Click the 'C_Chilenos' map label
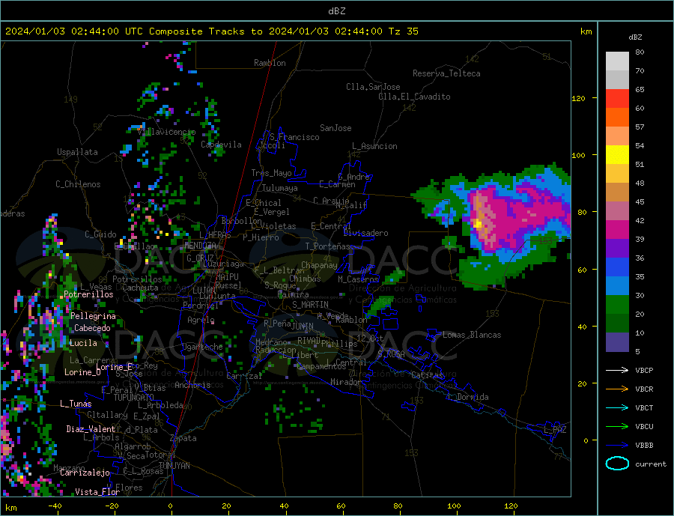This screenshot has width=674, height=516. pos(78,184)
